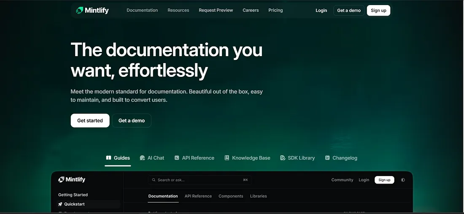Open the Knowledge Base tab
Screen dimensions: 464x214
[247, 158]
